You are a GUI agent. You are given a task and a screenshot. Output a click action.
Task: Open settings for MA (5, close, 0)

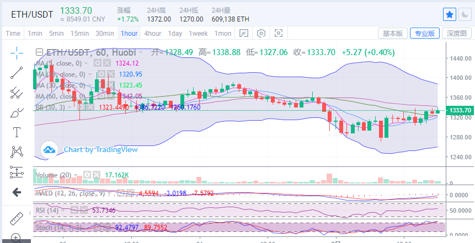tap(97, 63)
